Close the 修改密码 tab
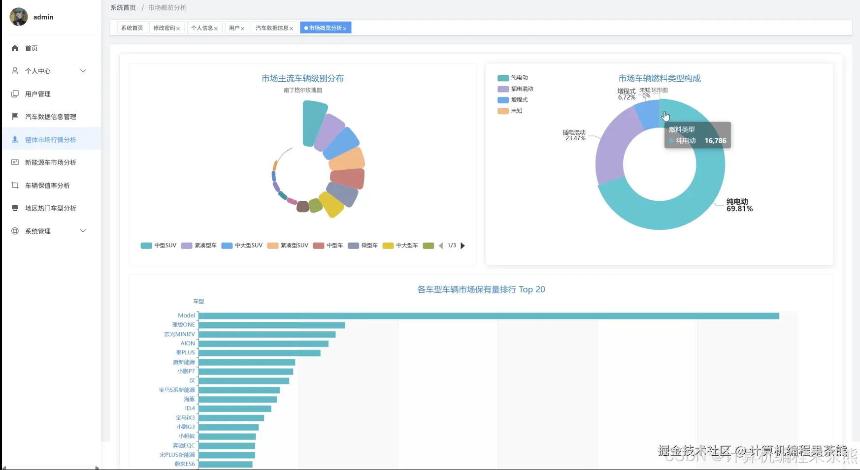 coord(178,29)
